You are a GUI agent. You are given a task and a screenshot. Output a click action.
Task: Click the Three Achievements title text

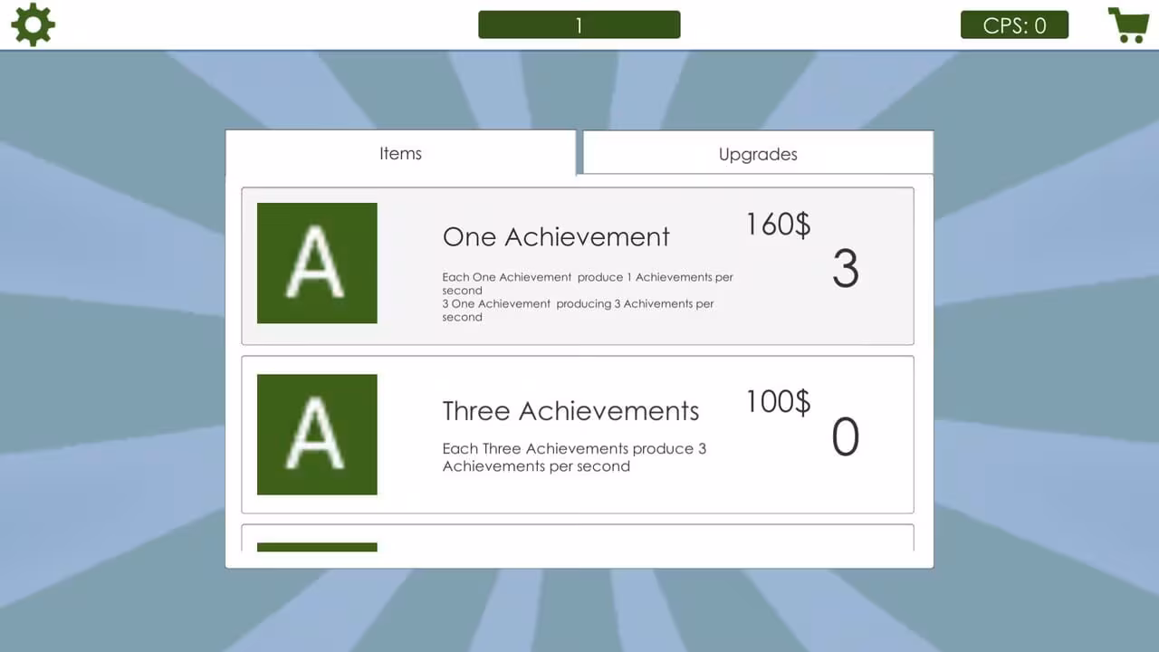(570, 410)
